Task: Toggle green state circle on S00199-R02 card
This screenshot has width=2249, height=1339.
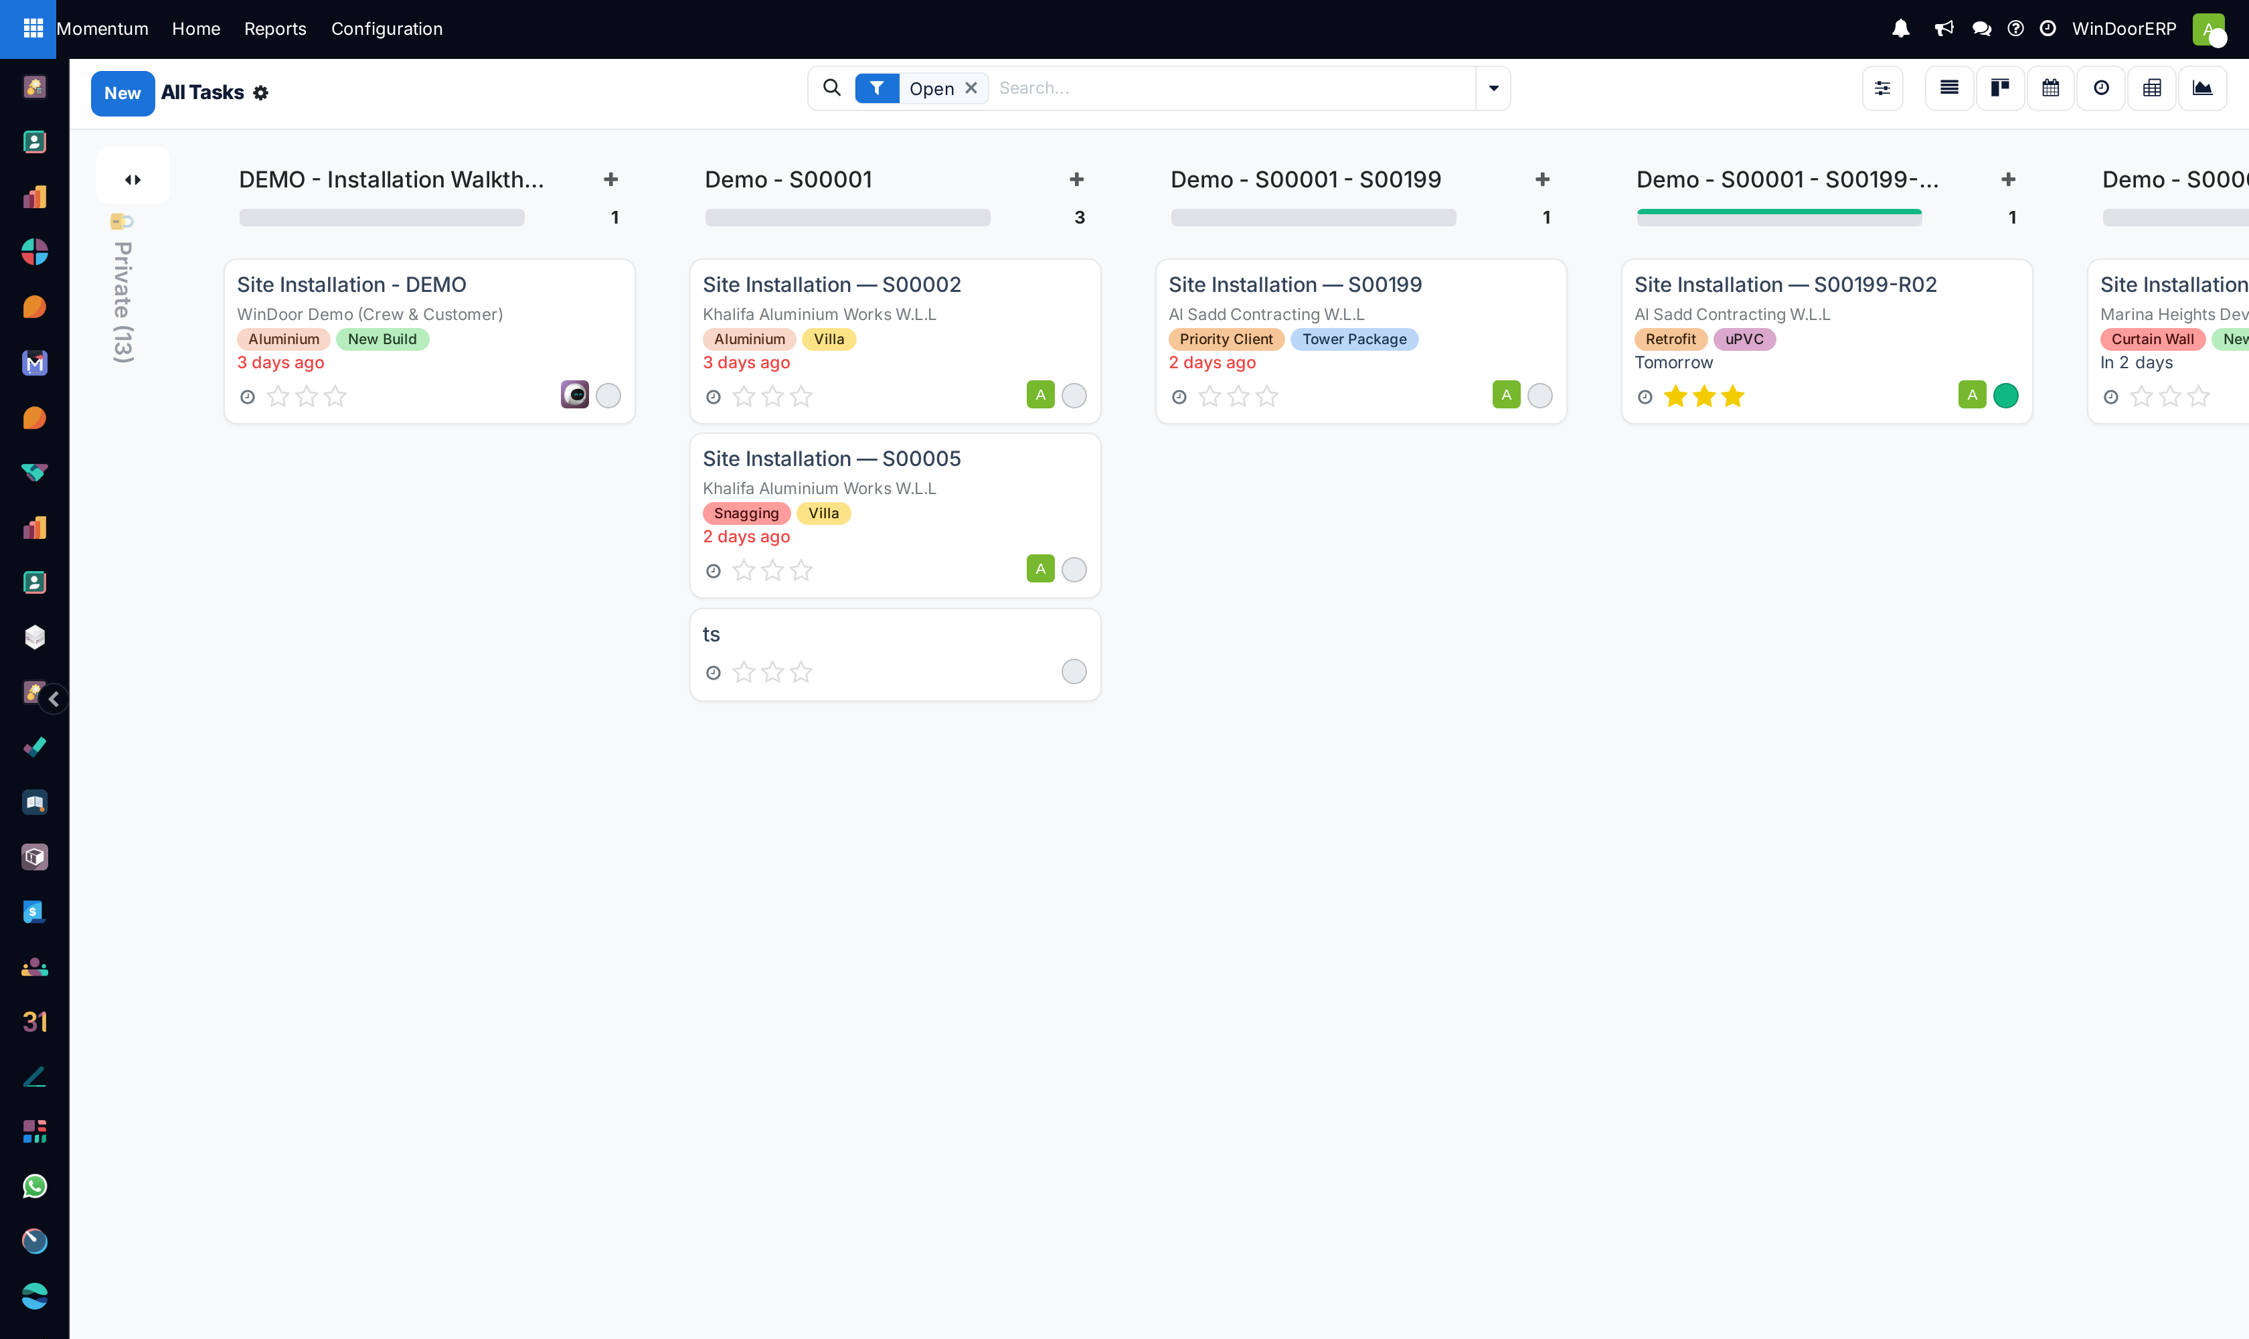Action: [2005, 395]
